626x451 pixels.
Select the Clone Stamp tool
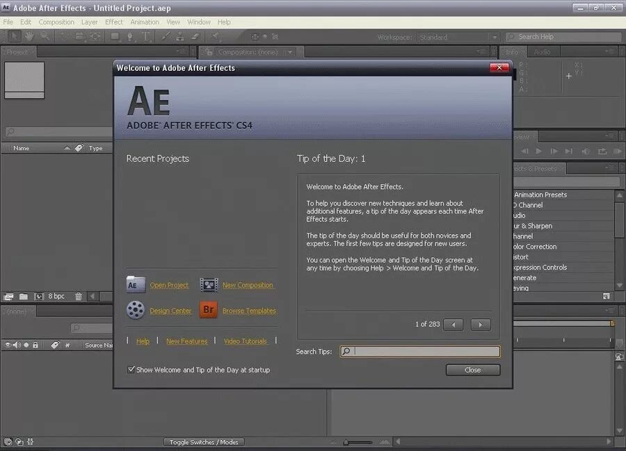coord(180,37)
